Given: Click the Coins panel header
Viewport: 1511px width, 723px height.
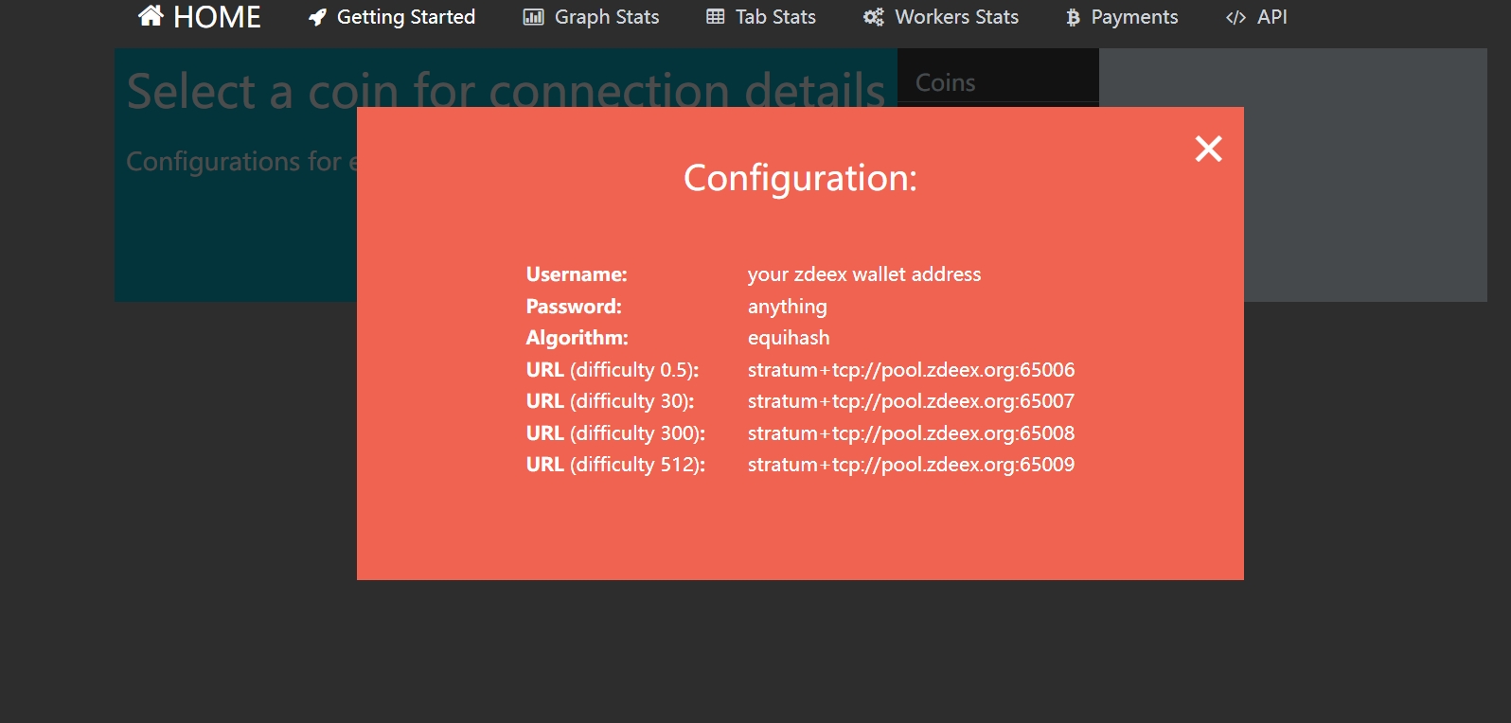Looking at the screenshot, I should [x=998, y=82].
